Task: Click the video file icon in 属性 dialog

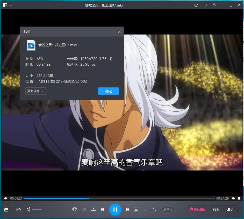Action: 31,45
